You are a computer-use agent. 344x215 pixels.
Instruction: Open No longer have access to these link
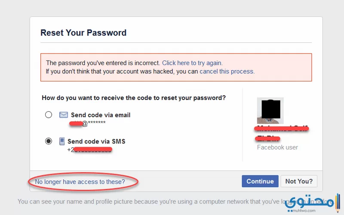coord(80,182)
